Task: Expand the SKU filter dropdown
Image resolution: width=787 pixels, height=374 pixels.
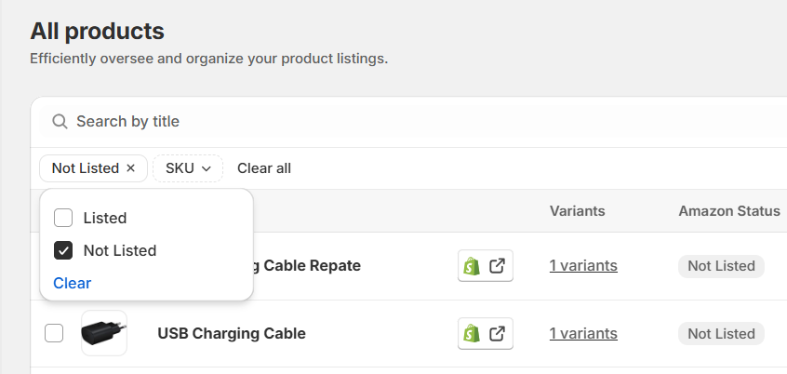Action: (x=188, y=168)
